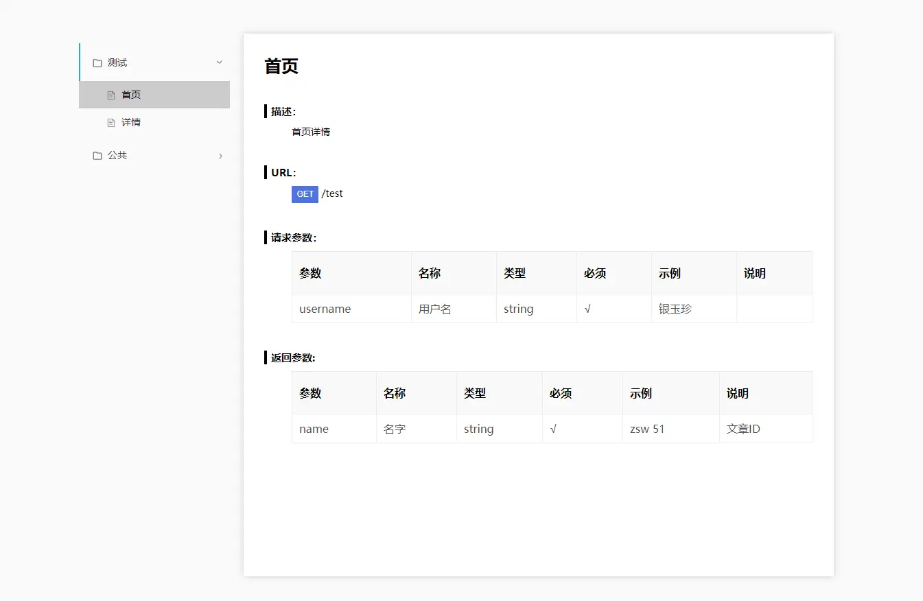Screen dimensions: 923x601
Task: Click 参数 header in request table
Action: click(x=351, y=273)
